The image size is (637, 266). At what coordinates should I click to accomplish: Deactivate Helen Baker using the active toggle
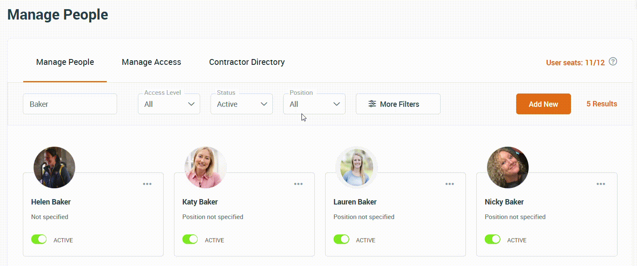tap(39, 239)
